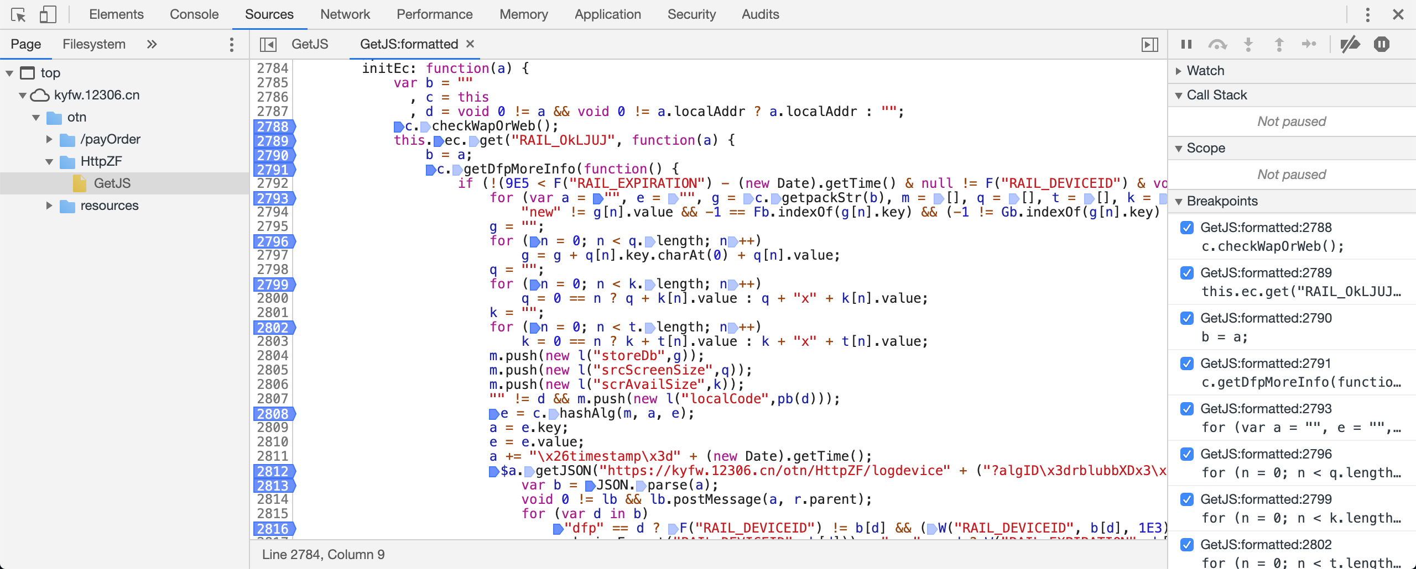
Task: Toggle the device toolbar icon
Action: pyautogui.click(x=48, y=14)
